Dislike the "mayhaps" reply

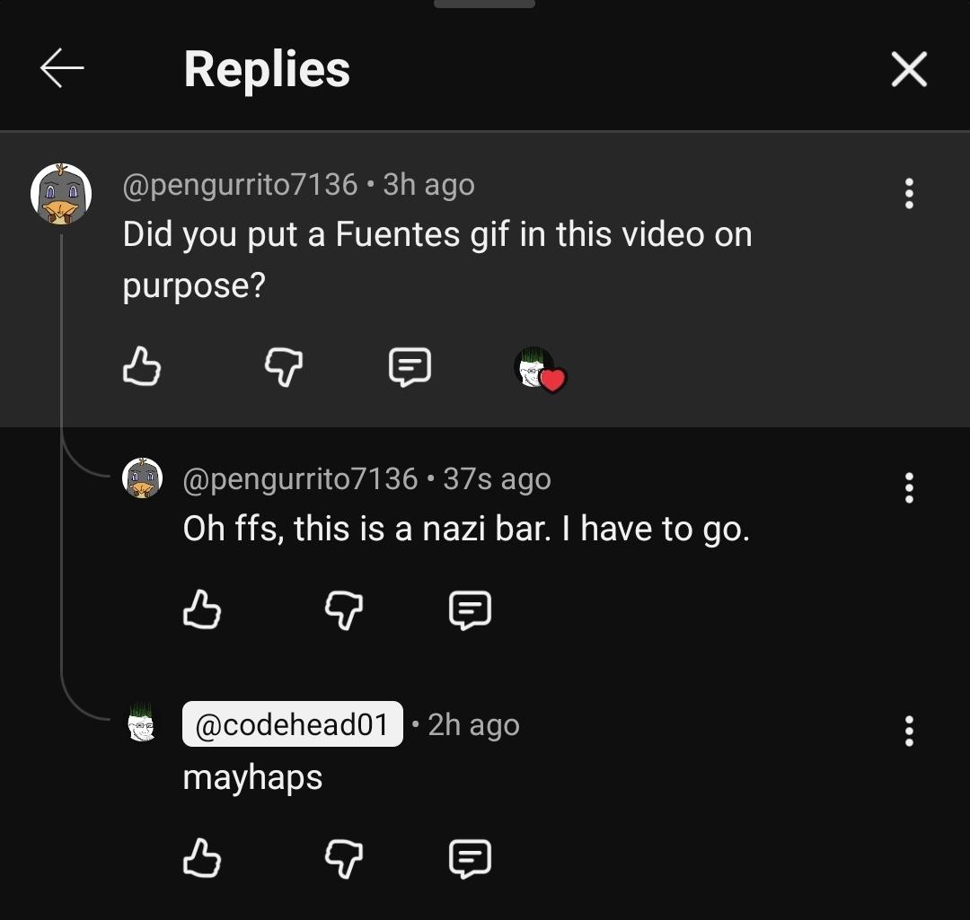click(344, 858)
